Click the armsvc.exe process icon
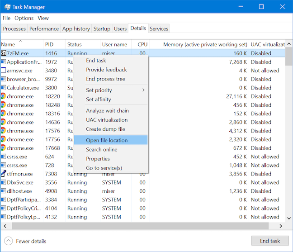293x252 pixels. coord(4,70)
